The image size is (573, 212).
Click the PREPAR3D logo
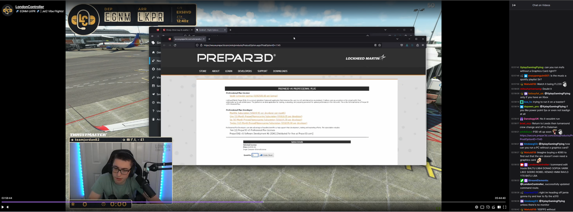tap(236, 58)
